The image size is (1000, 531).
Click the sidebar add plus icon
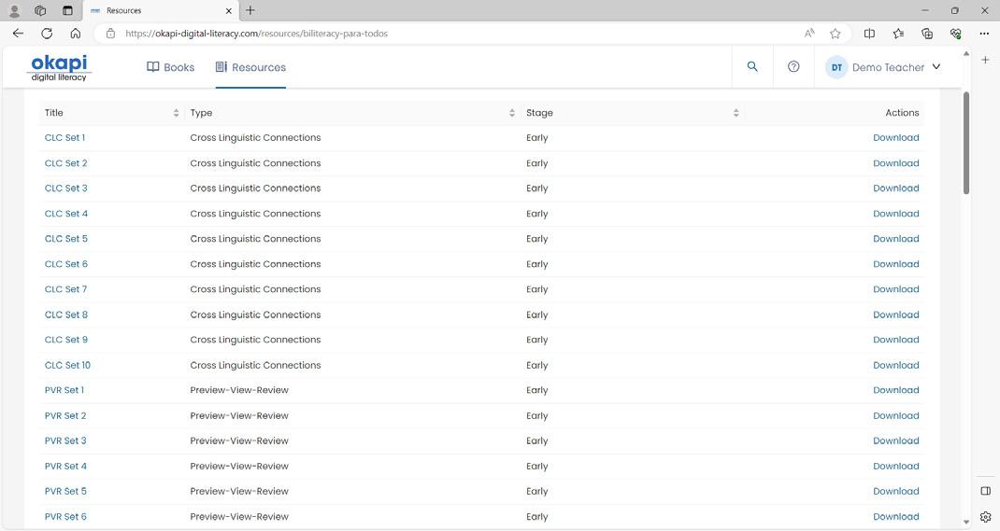[985, 60]
